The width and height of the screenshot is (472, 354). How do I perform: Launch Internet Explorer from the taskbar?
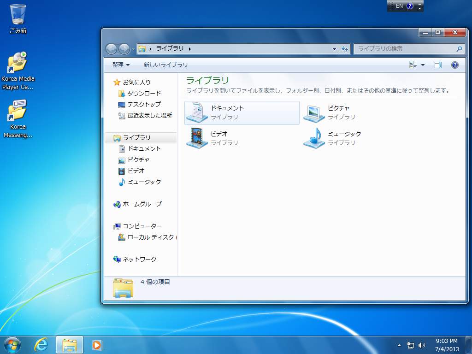pos(41,344)
